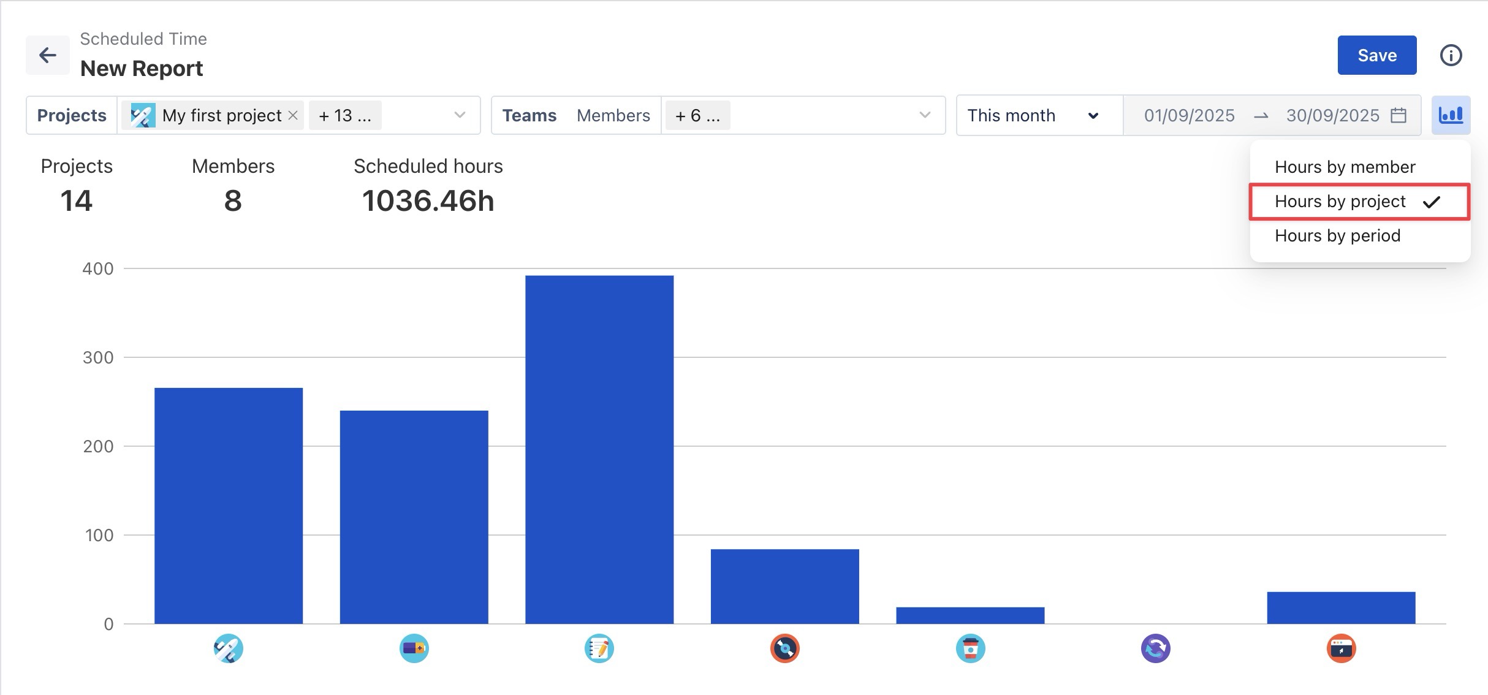1488x695 pixels.
Task: Save the new report
Action: [1376, 55]
